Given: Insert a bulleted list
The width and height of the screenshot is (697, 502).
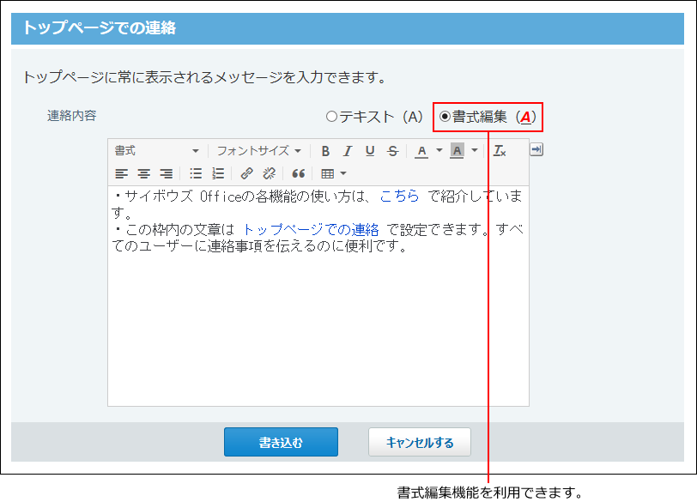Looking at the screenshot, I should [x=196, y=173].
